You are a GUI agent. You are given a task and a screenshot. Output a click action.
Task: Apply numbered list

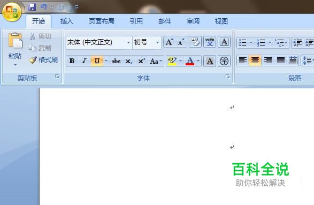pos(261,42)
